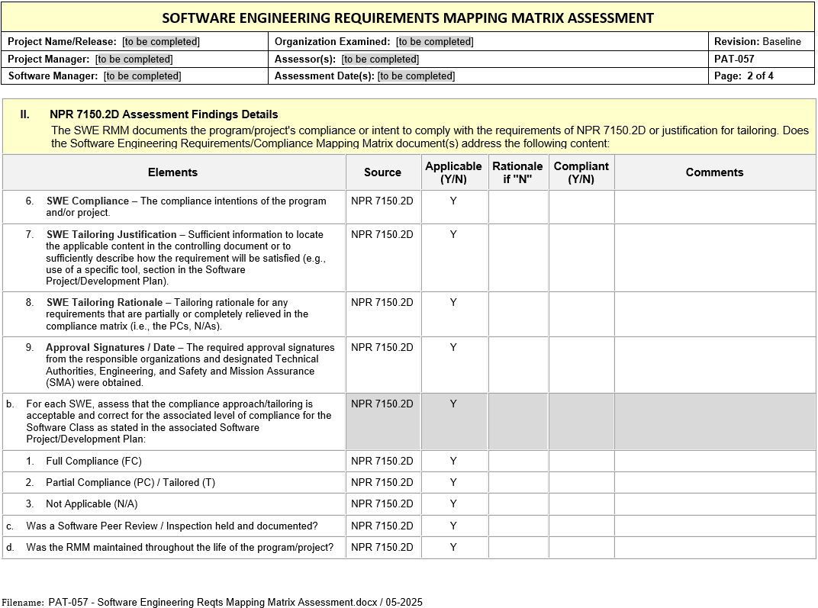Click the Project Manager placeholder field
Image resolution: width=818 pixels, height=608 pixels.
tap(134, 59)
